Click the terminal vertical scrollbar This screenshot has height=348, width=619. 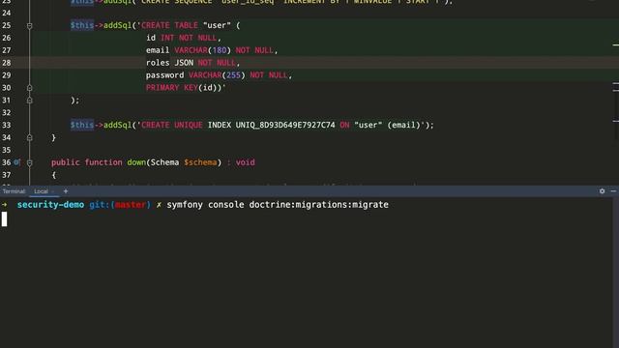[615, 273]
